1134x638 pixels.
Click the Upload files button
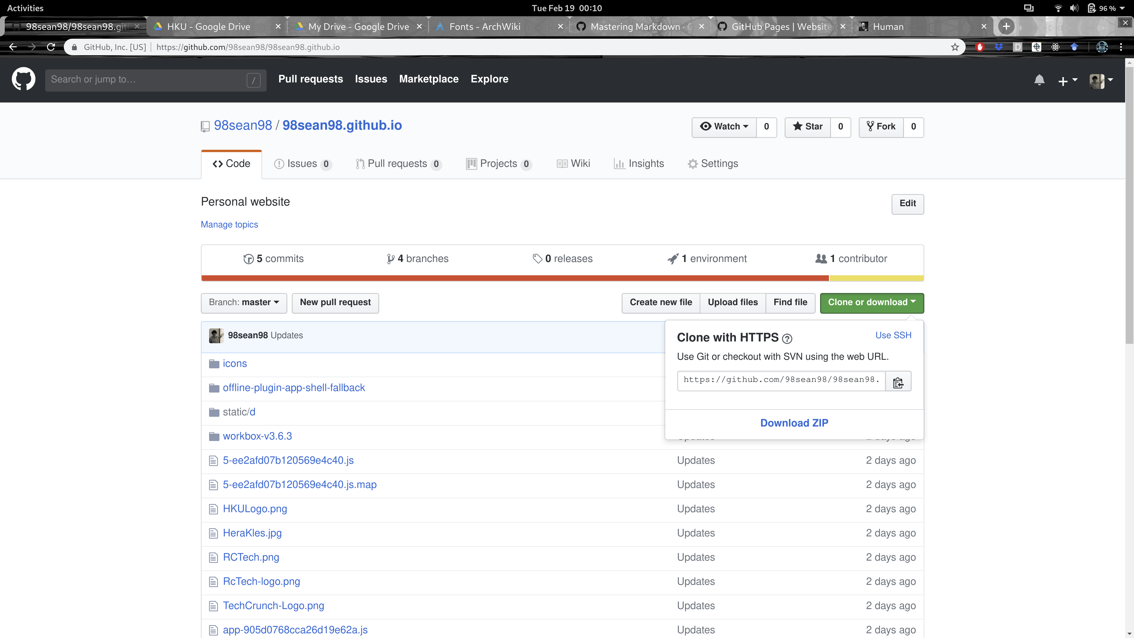(733, 303)
